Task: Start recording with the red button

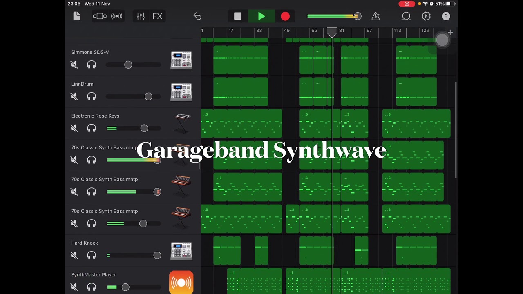Action: [285, 16]
